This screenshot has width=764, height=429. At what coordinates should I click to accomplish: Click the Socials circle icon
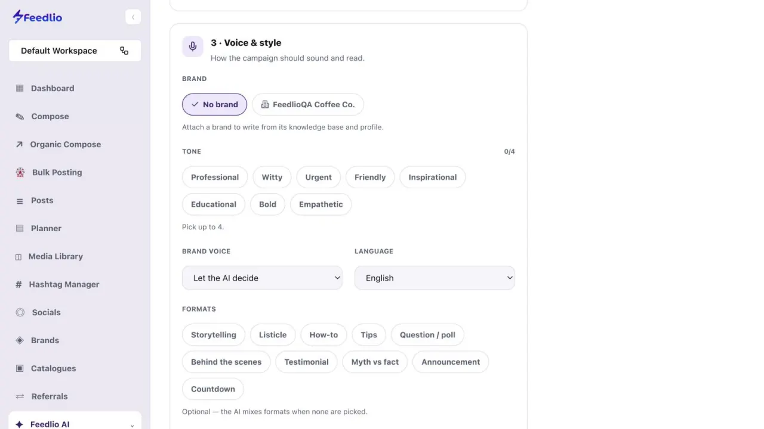click(20, 312)
